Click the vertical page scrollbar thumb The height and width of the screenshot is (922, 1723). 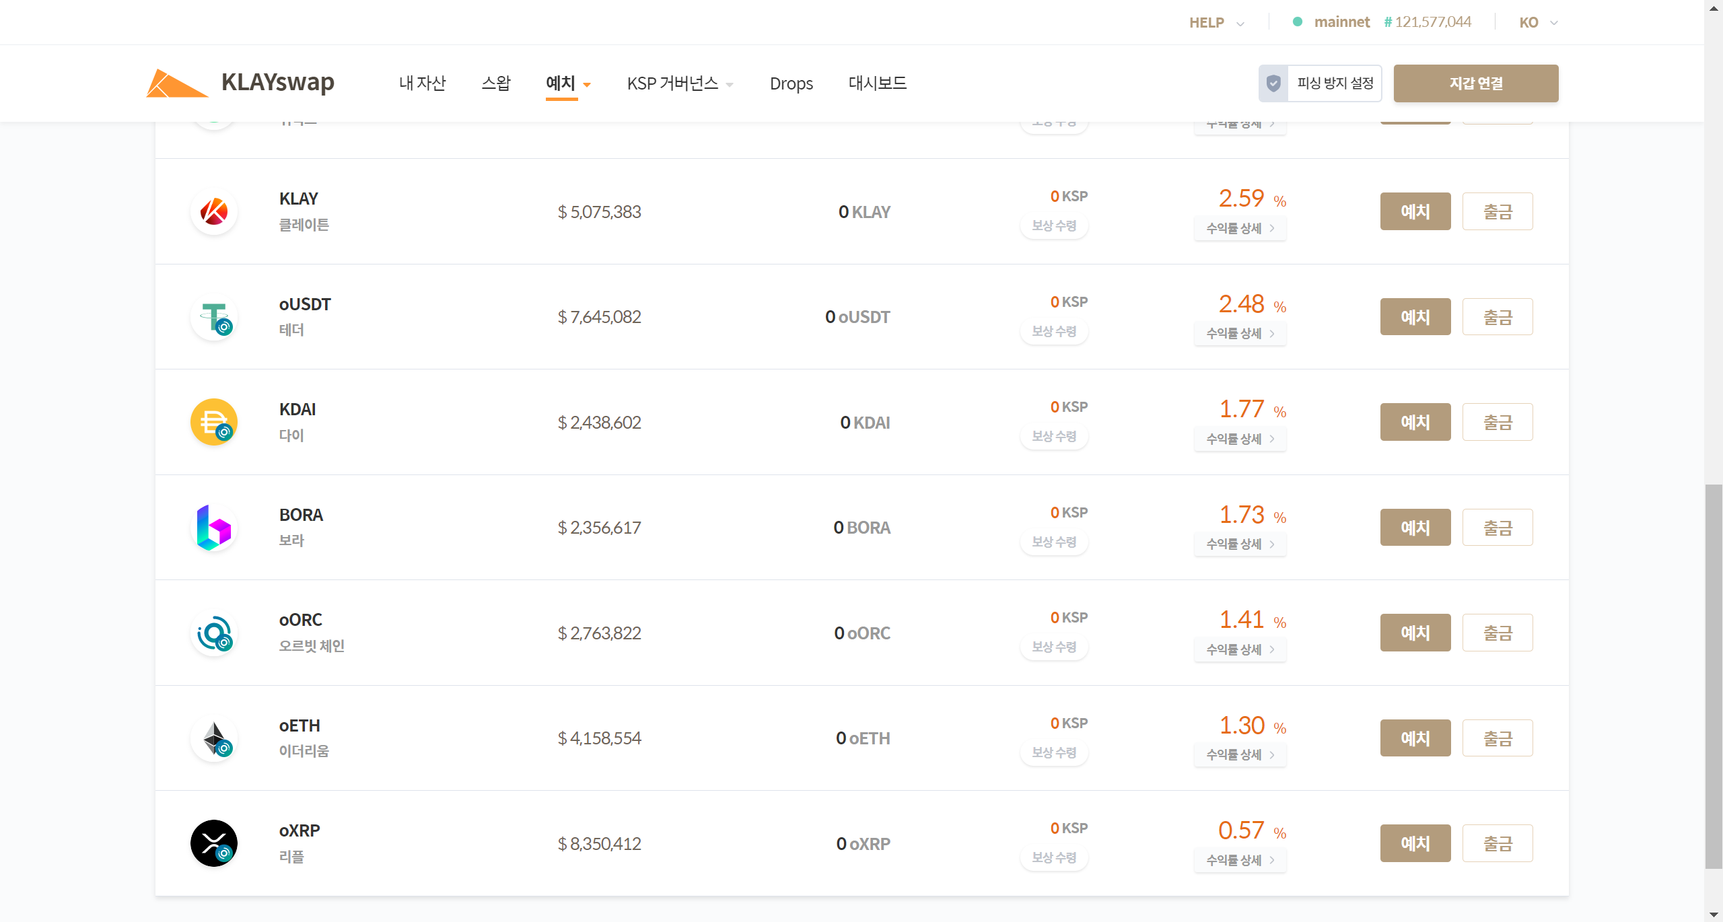(x=1714, y=673)
